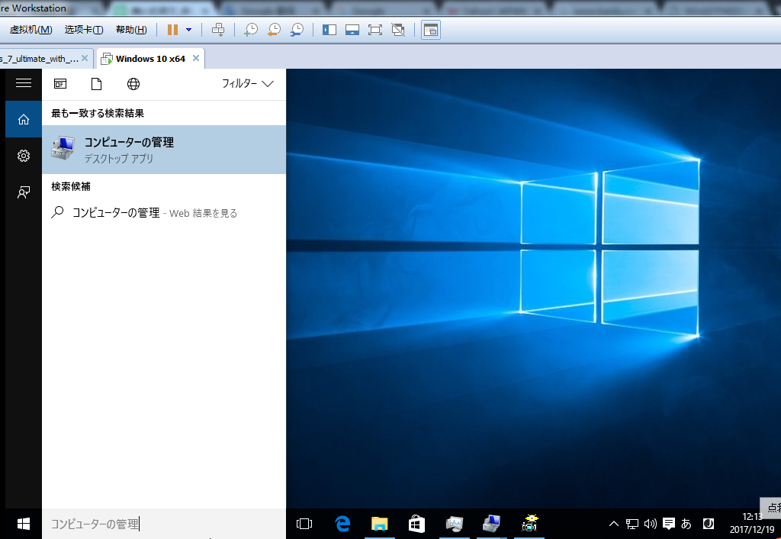Viewport: 781px width, 539px height.
Task: Open the 帮助(H) menu
Action: click(131, 30)
